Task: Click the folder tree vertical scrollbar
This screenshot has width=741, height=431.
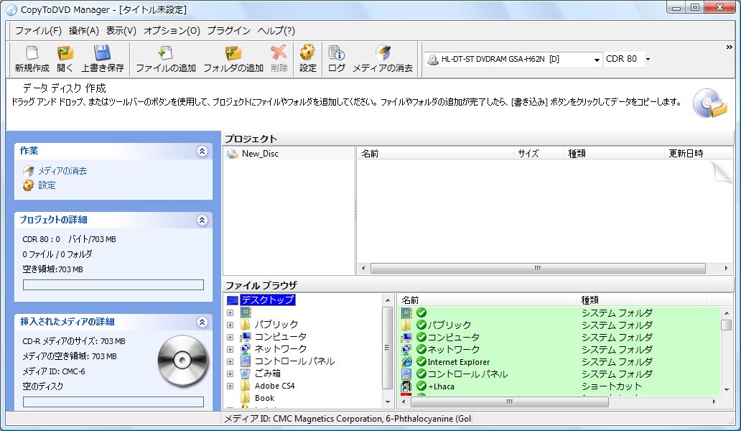Action: coord(387,348)
